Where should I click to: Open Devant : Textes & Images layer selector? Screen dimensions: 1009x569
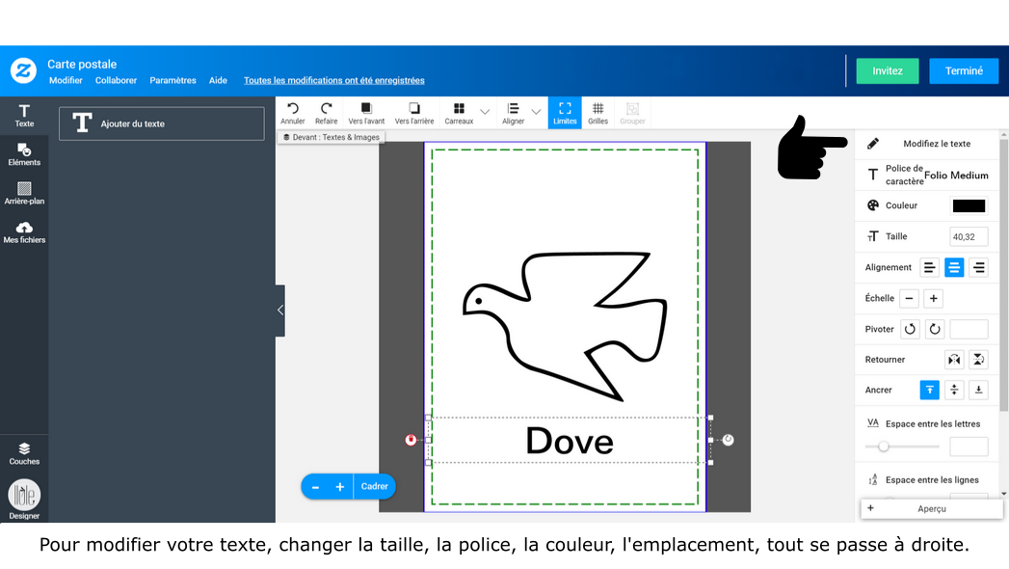click(x=332, y=137)
